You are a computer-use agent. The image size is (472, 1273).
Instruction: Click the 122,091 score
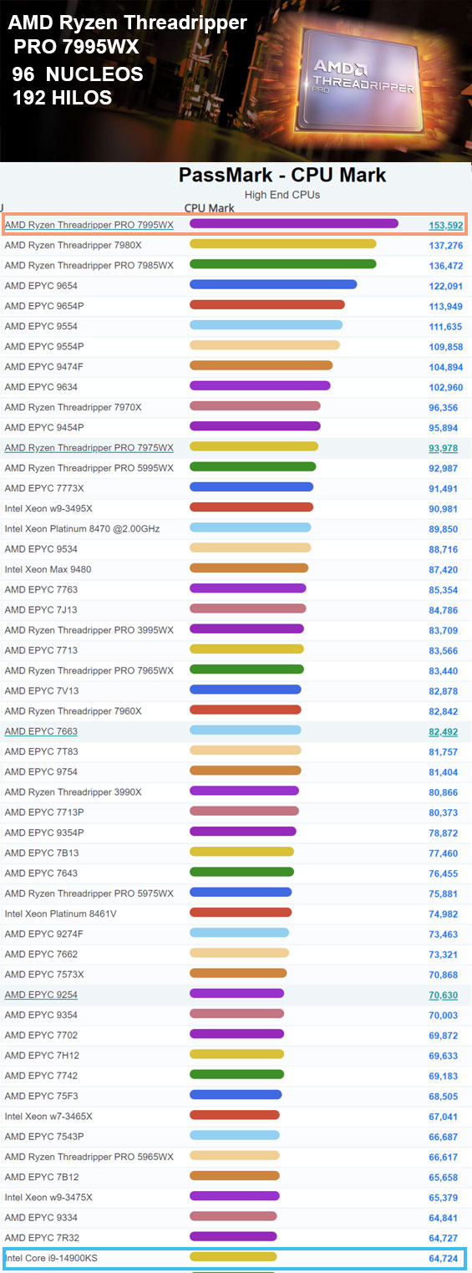pos(445,286)
